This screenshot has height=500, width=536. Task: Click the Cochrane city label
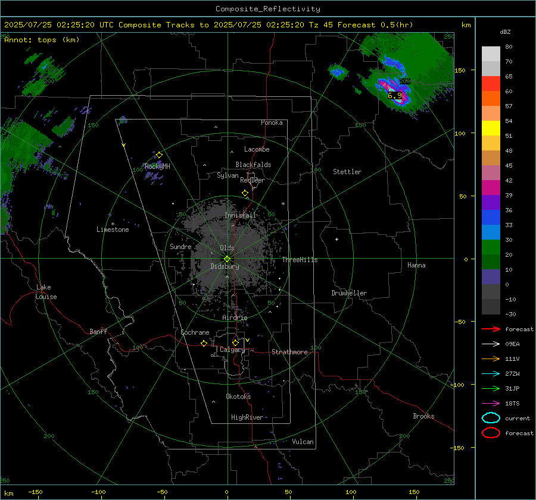tap(195, 332)
